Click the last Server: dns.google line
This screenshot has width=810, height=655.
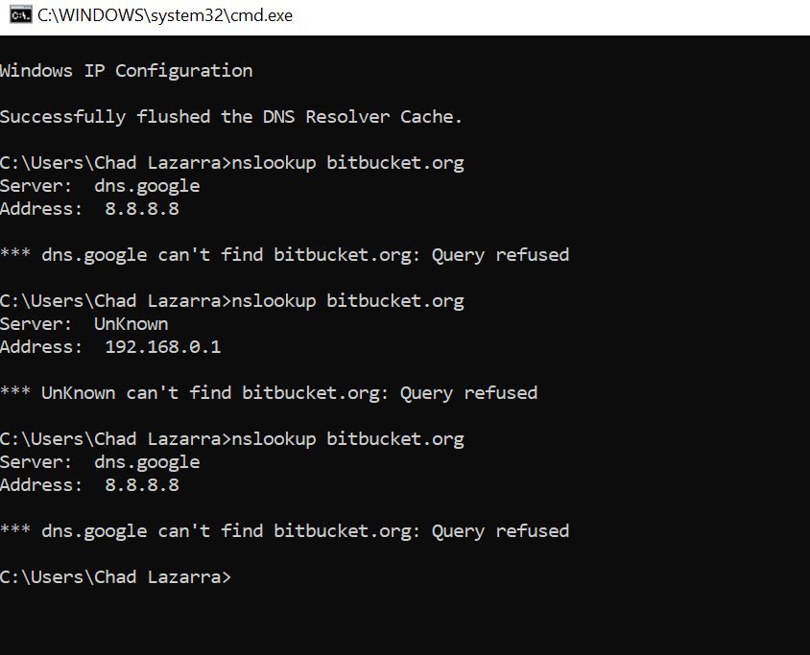pos(100,462)
